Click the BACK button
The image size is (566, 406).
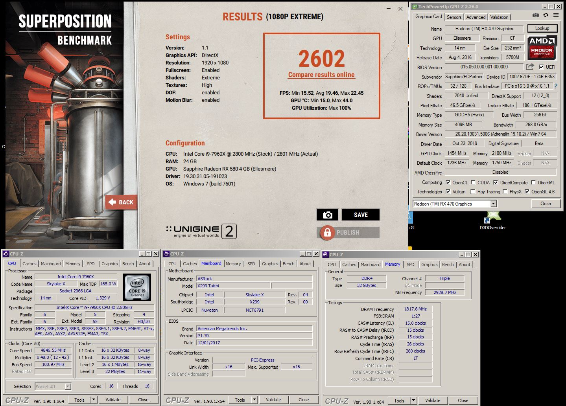[122, 202]
